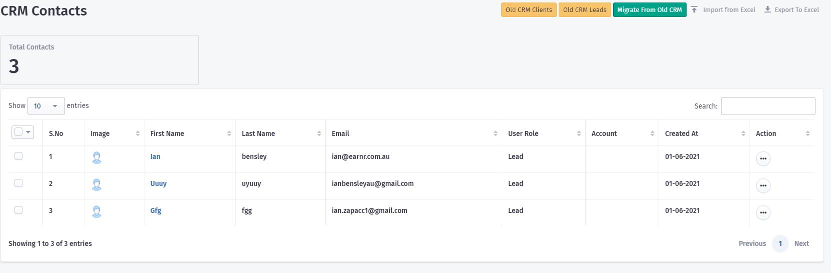Click Migrate From Old CRM button

(x=650, y=10)
